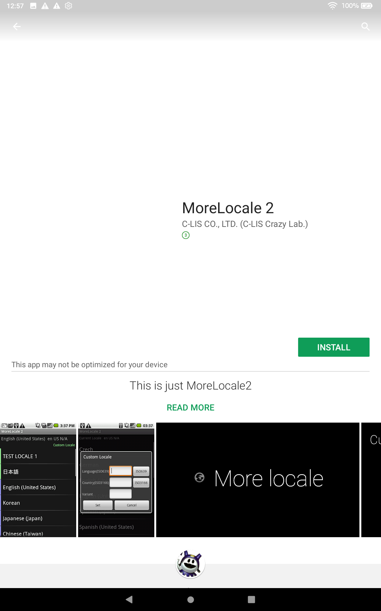Screen dimensions: 381x611
Task: Open the developer avatar mascot icon
Action: (190, 564)
